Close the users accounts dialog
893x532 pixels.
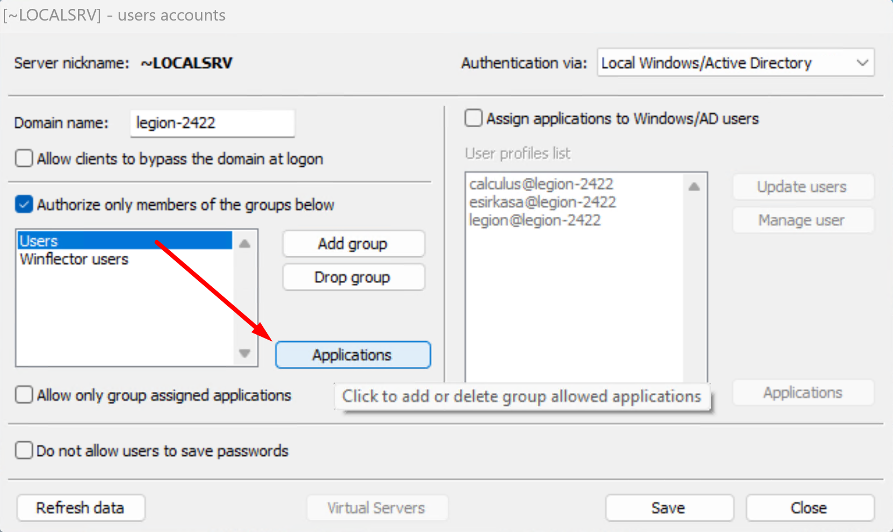coord(809,508)
